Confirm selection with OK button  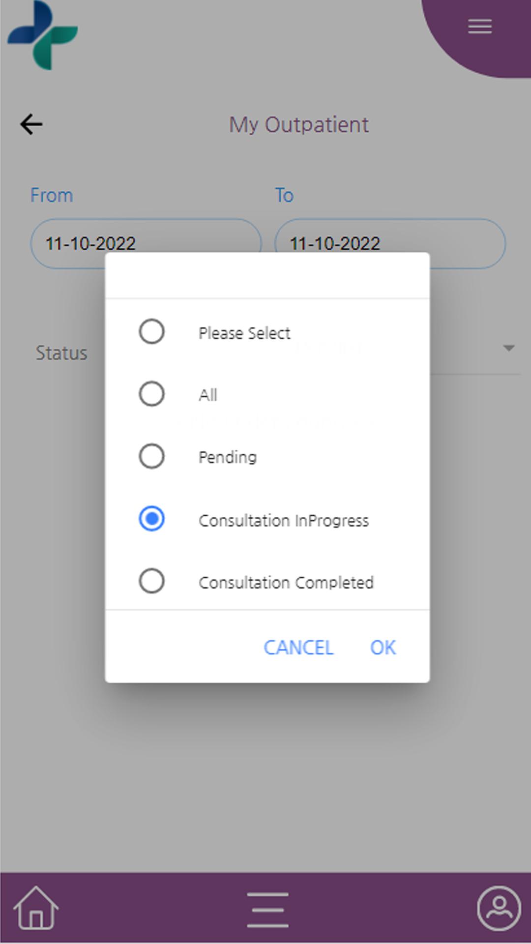pyautogui.click(x=383, y=648)
